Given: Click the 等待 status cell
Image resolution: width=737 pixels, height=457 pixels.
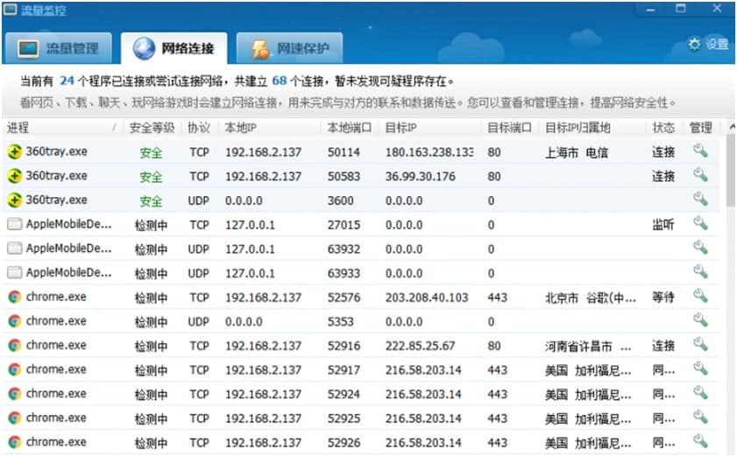Looking at the screenshot, I should click(x=663, y=298).
